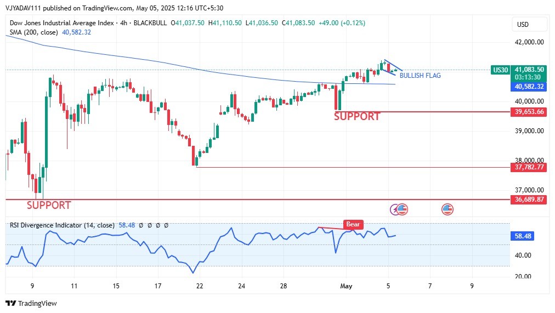The image size is (555, 313).
Task: Click the 39,653.66 red price label
Action: click(529, 112)
